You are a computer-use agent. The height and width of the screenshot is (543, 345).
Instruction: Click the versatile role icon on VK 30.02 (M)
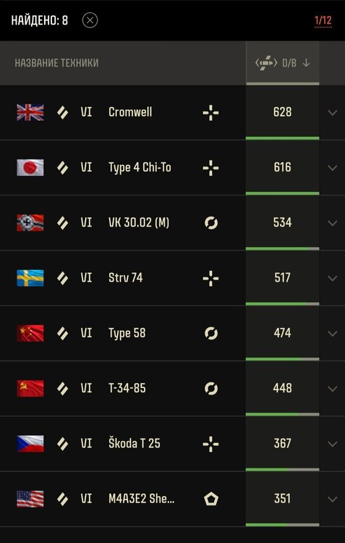coord(210,223)
